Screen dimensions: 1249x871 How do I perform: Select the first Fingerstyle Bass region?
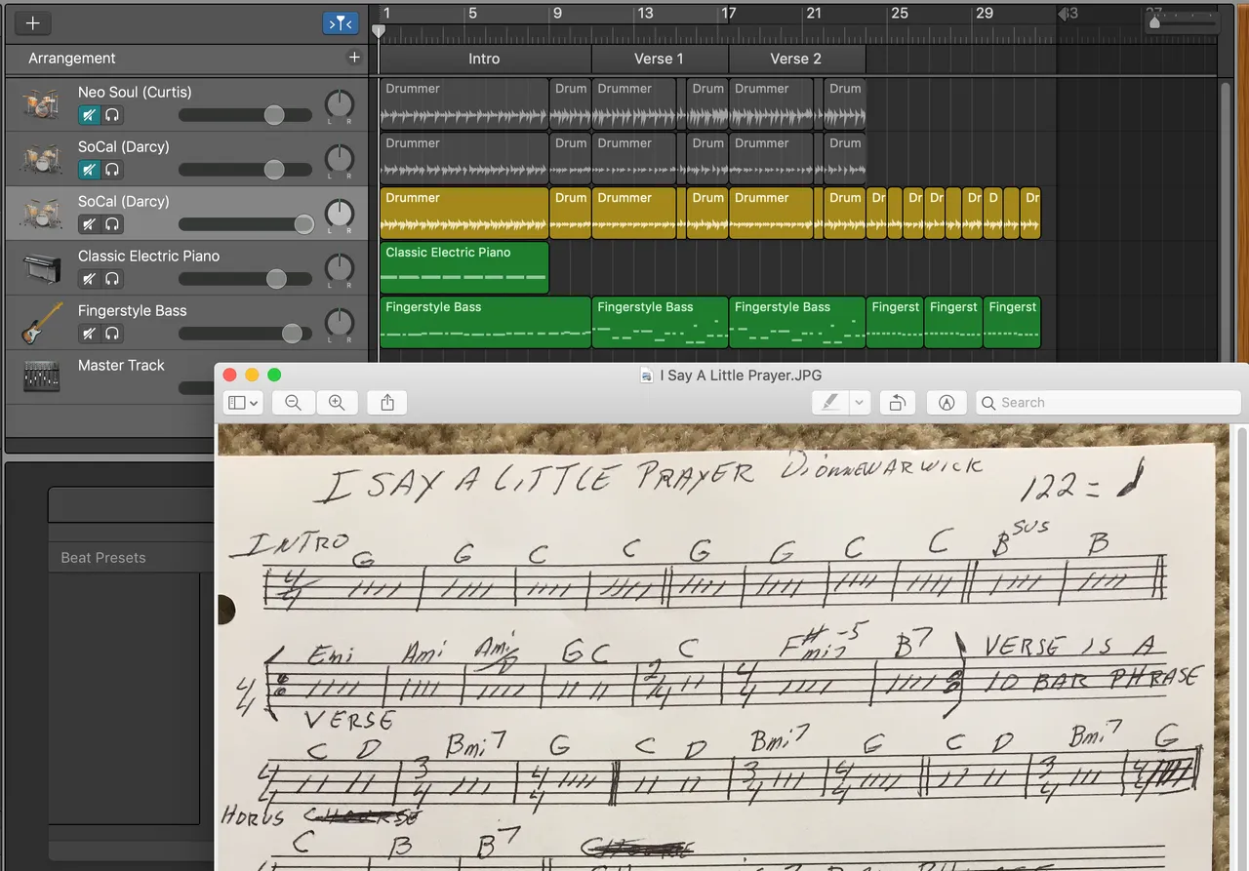(x=485, y=323)
